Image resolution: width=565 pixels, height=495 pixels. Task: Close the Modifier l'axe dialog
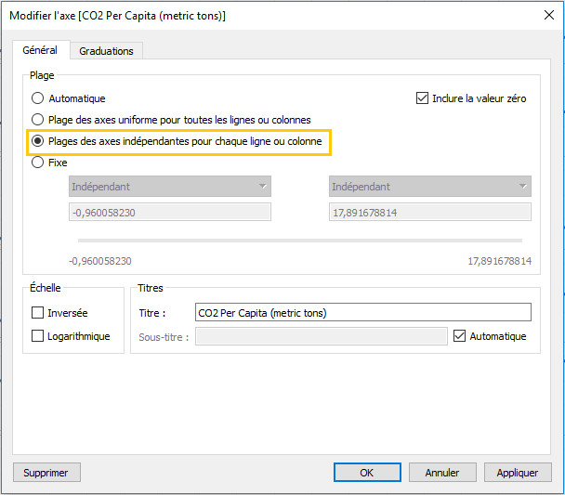[x=549, y=15]
